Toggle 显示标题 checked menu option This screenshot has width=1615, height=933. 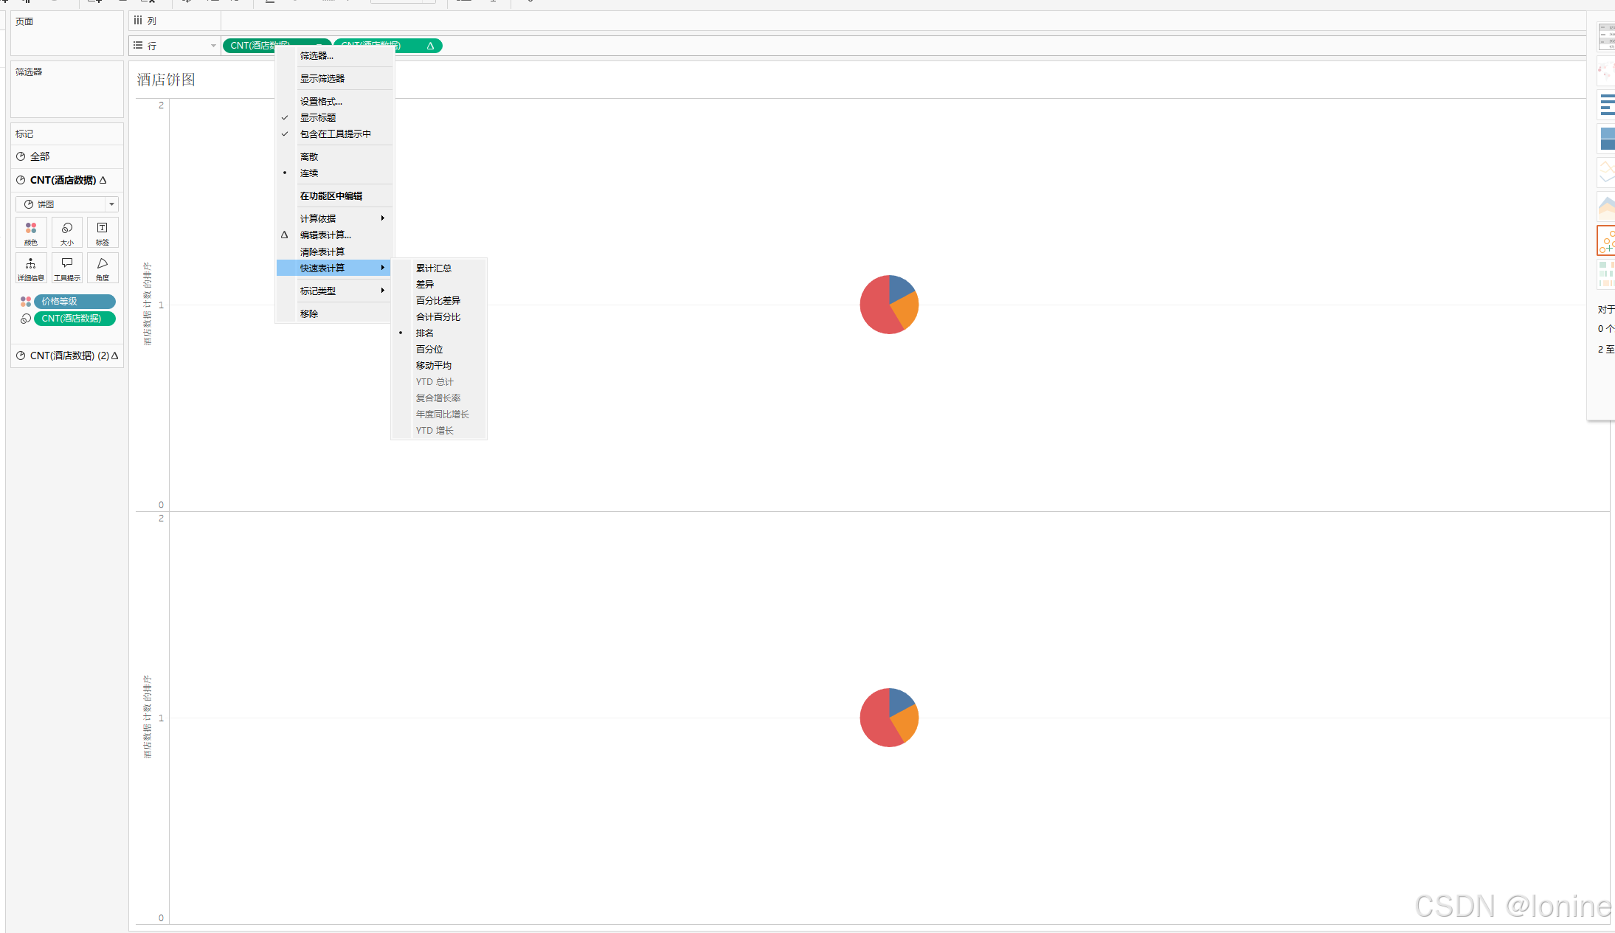pyautogui.click(x=318, y=118)
